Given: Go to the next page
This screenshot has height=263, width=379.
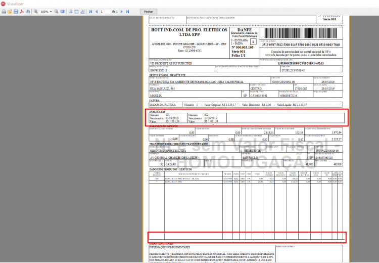Looking at the screenshot, I should tap(122, 11).
